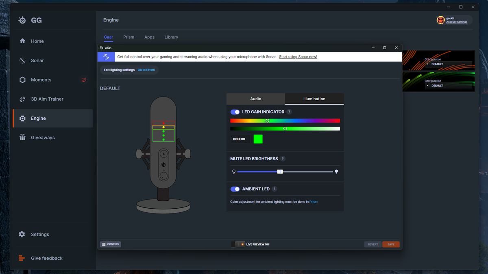Click help icon next to Mute LED Brightness
The width and height of the screenshot is (488, 274).
pos(283,159)
